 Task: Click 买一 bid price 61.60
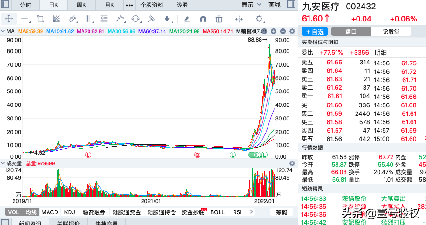(x=334, y=105)
